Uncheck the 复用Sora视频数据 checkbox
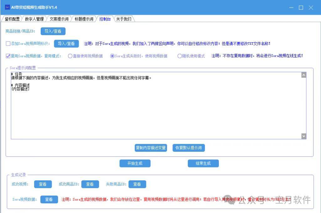 [x=8, y=56]
